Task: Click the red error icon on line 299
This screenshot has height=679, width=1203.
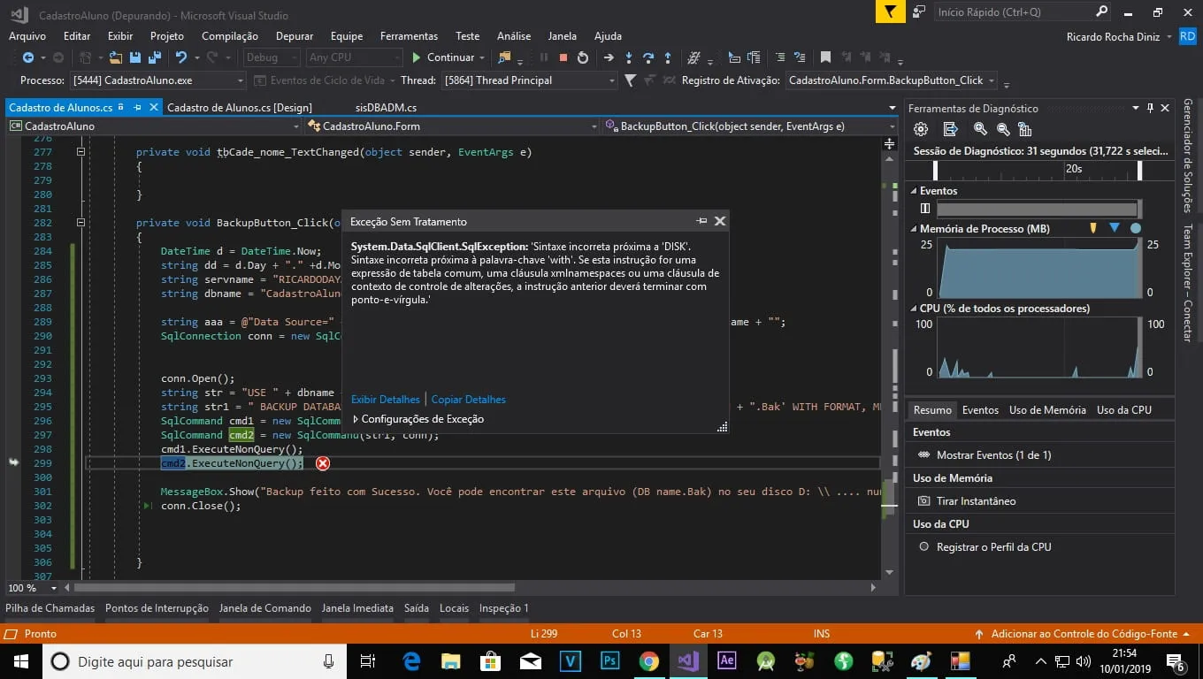Action: tap(323, 463)
